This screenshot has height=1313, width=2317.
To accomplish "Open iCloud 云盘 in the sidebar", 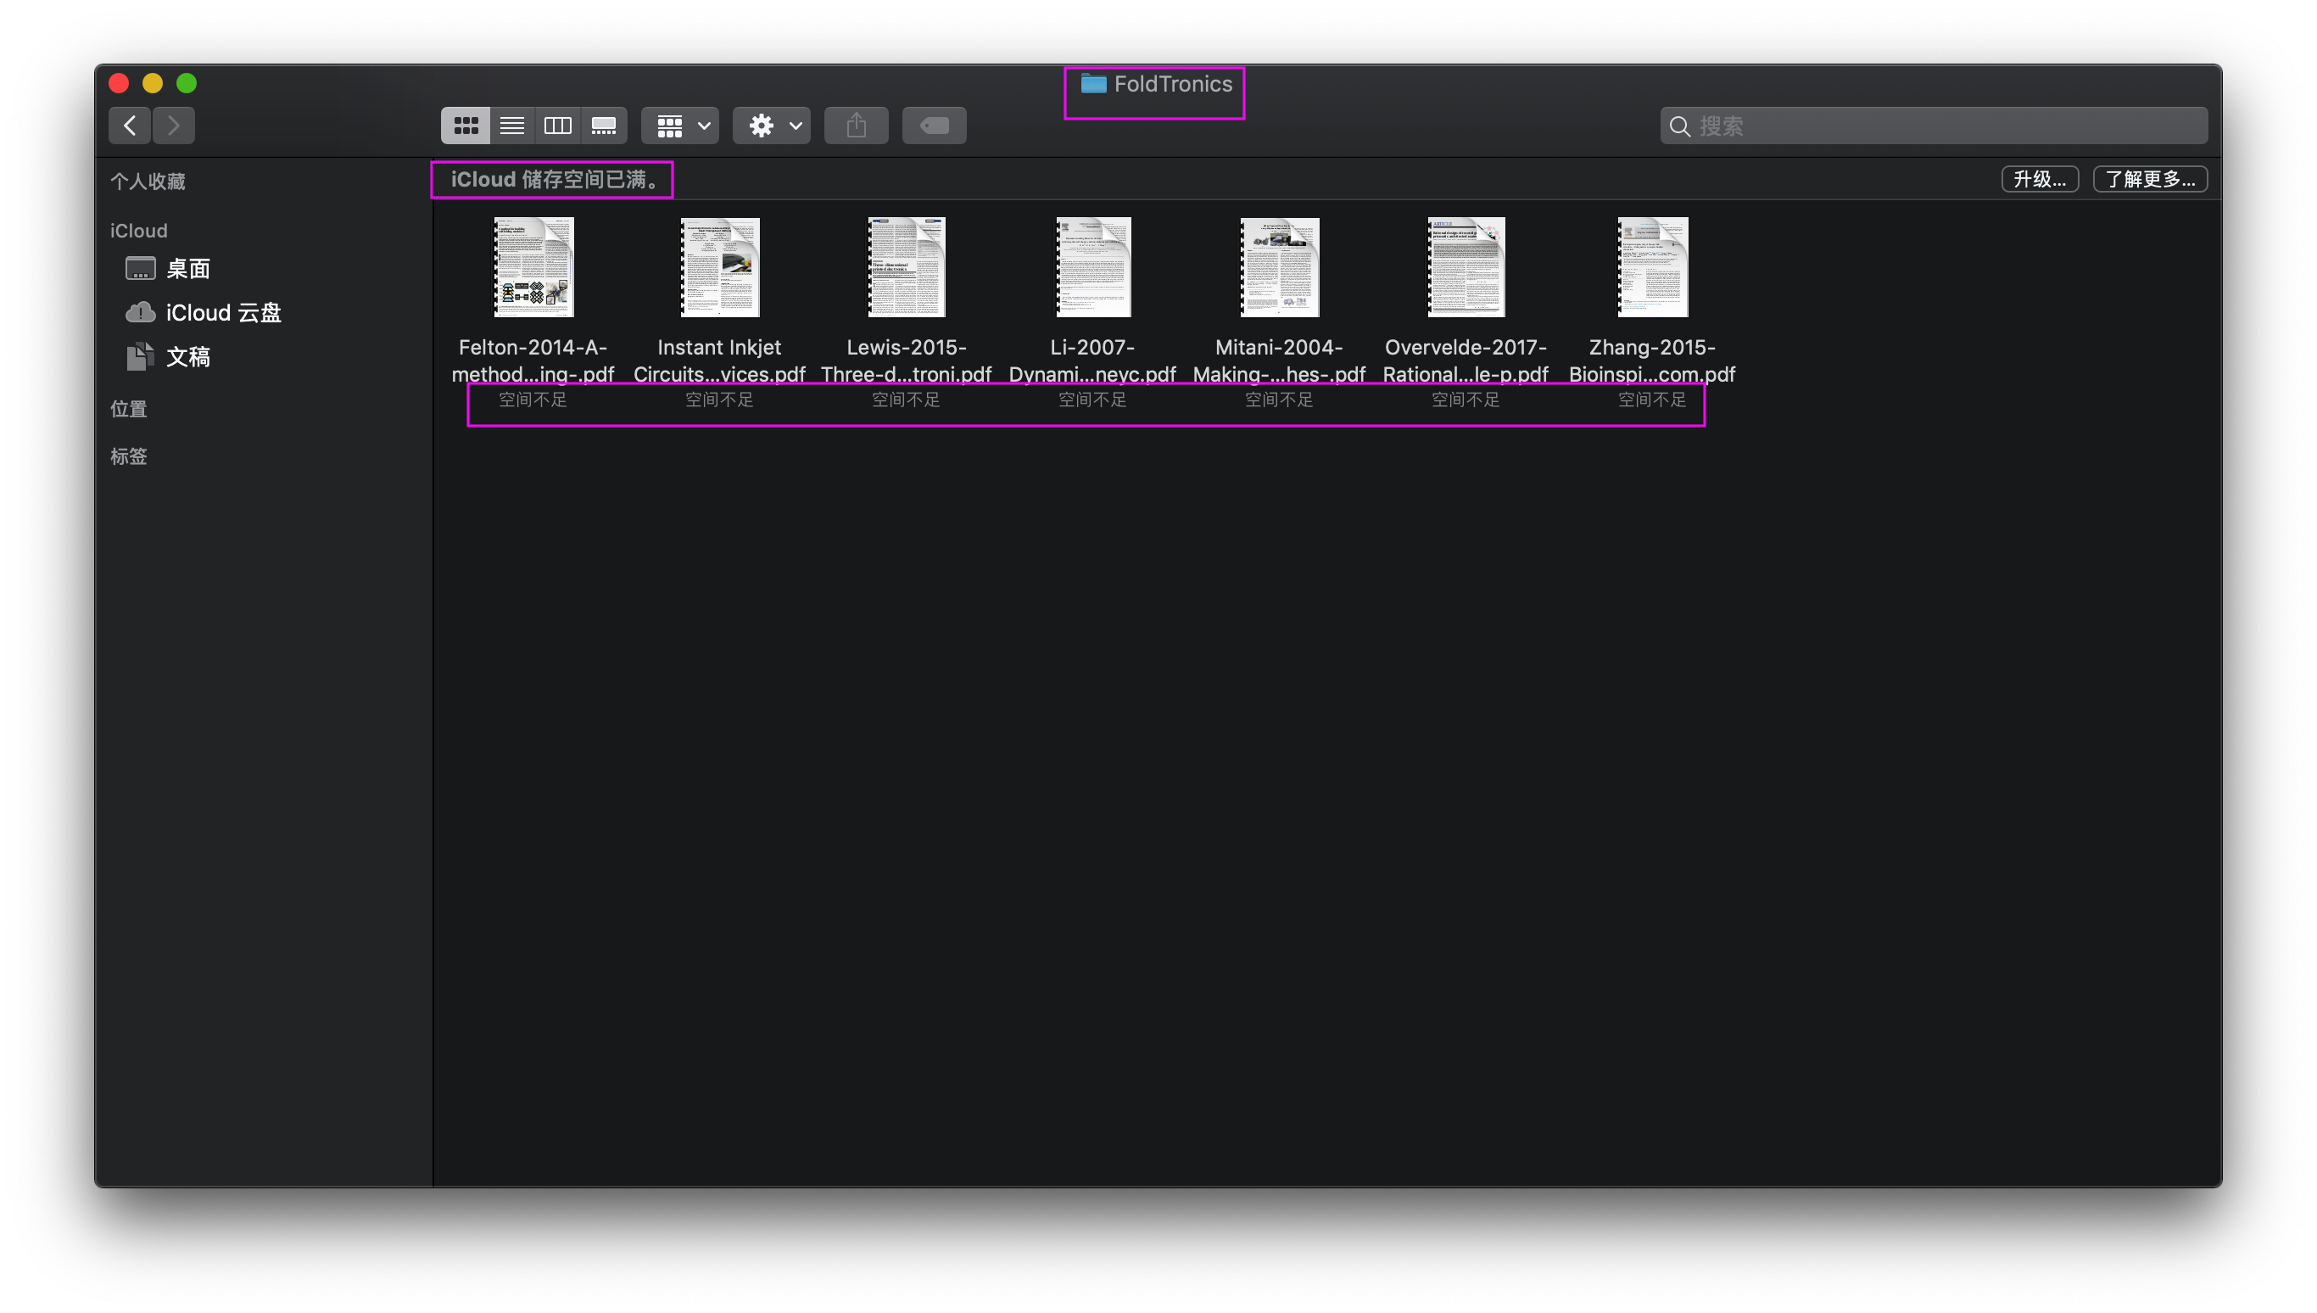I will [223, 313].
